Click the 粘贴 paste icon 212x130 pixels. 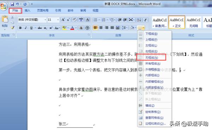pyautogui.click(x=5, y=19)
